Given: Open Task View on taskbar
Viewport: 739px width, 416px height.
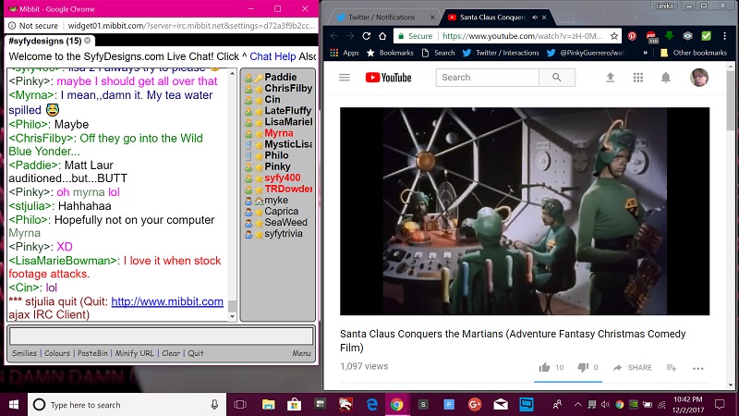Looking at the screenshot, I should pos(240,405).
